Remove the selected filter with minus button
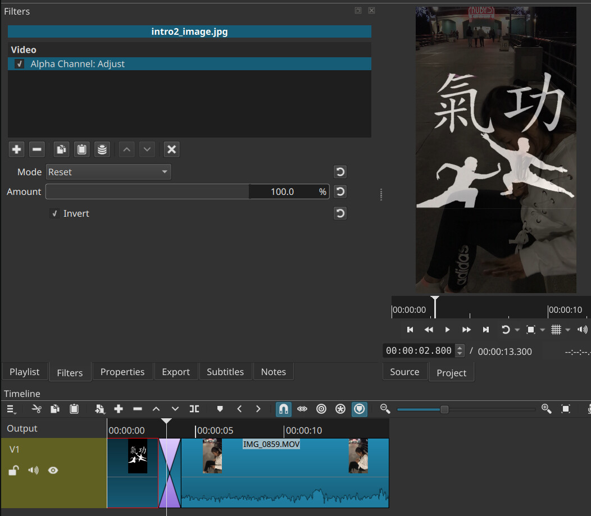This screenshot has height=516, width=591. pyautogui.click(x=37, y=149)
